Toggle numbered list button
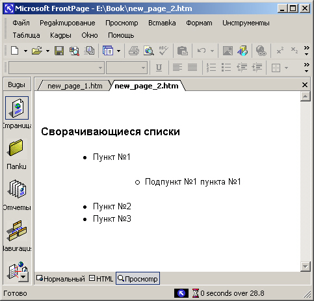This screenshot has width=314, height=301. (x=211, y=68)
